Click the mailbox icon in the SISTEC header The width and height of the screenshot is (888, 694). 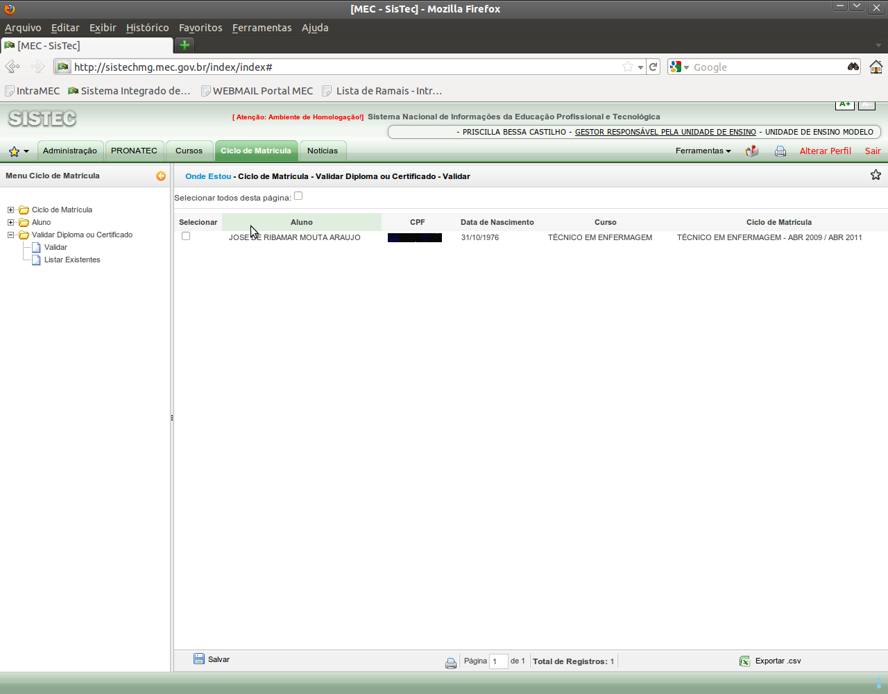coord(752,151)
